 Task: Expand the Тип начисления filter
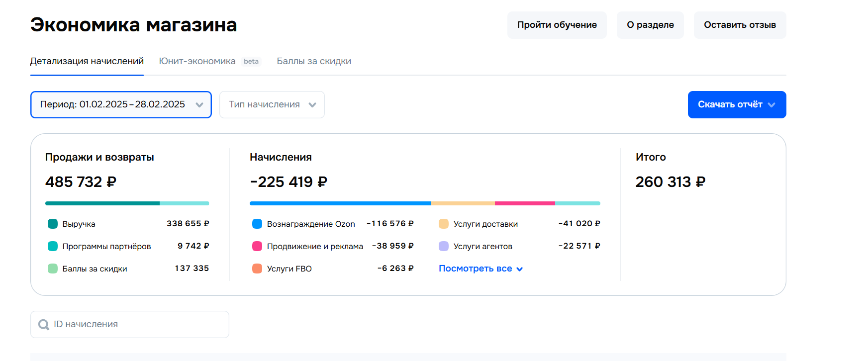click(x=272, y=104)
